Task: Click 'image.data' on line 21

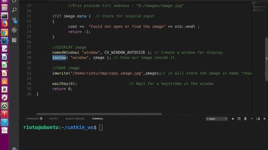Action: [x=75, y=16]
